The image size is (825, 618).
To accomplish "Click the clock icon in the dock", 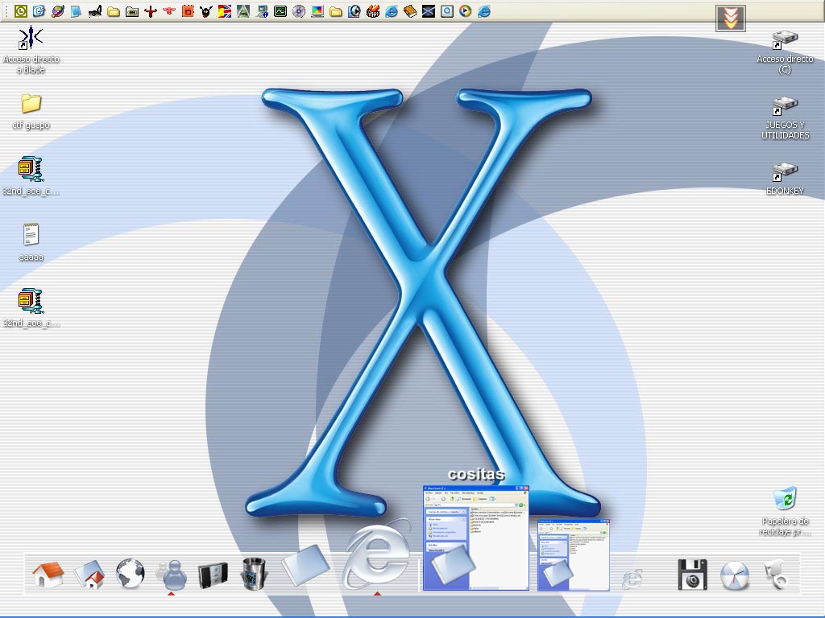I will click(x=734, y=575).
